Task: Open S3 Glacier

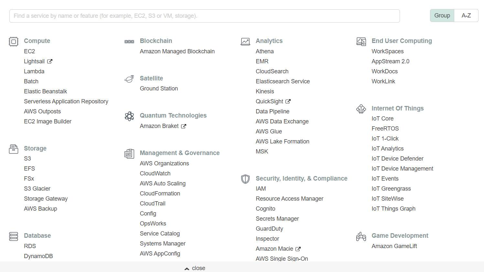Action: (x=37, y=189)
